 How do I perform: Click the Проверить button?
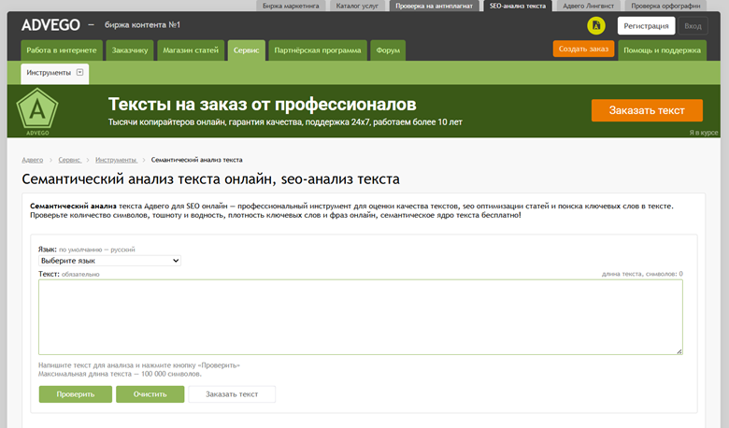pos(76,394)
